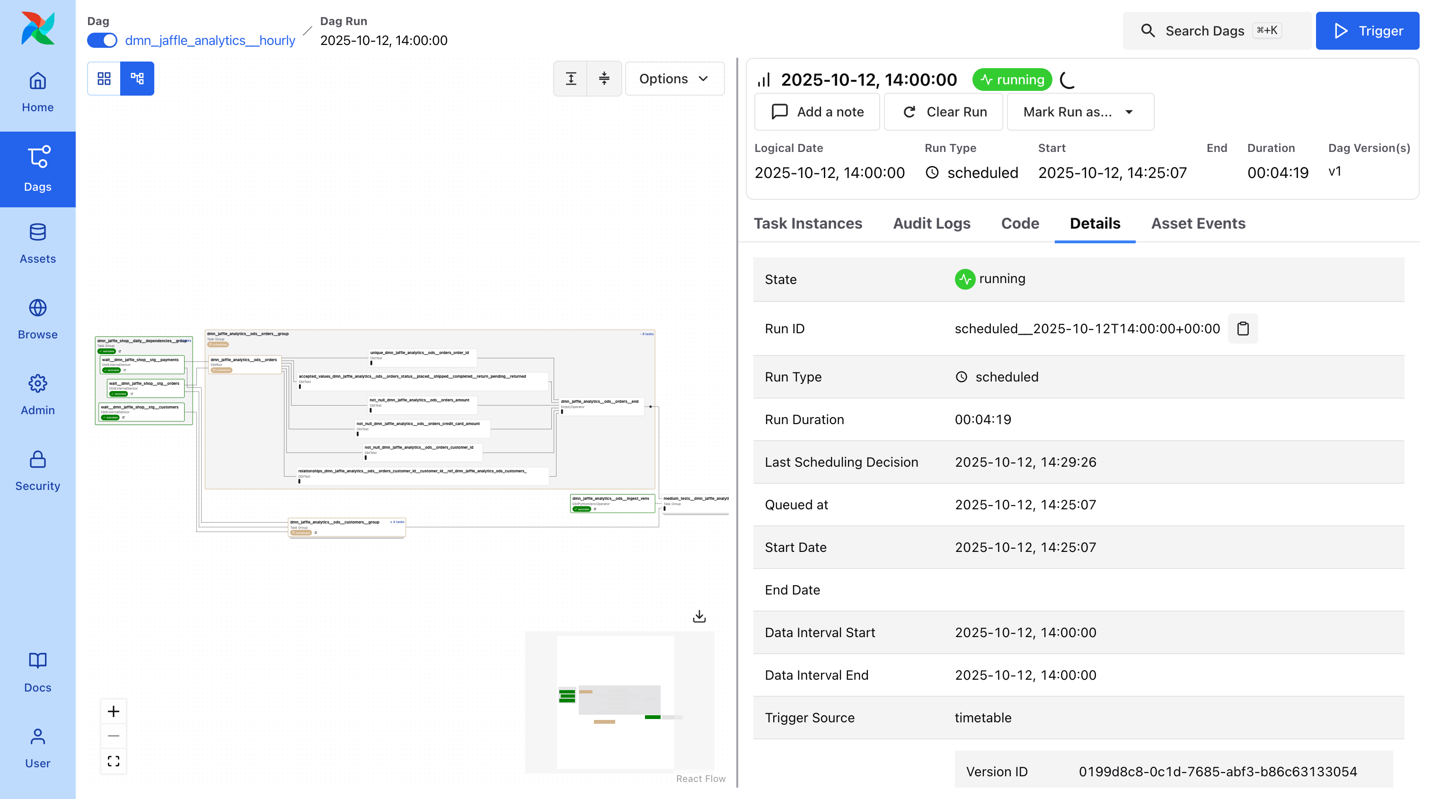The width and height of the screenshot is (1431, 799).
Task: Switch to the Task Instances tab
Action: click(807, 223)
